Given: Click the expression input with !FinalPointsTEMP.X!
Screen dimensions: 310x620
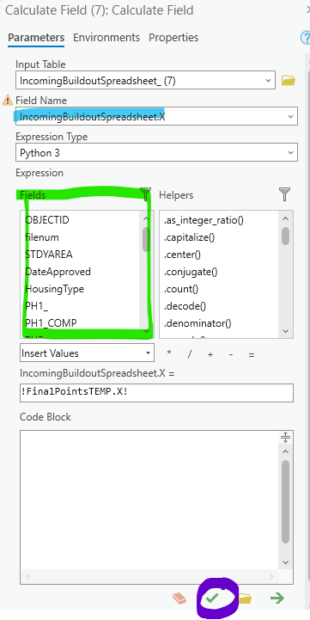Looking at the screenshot, I should (x=156, y=393).
